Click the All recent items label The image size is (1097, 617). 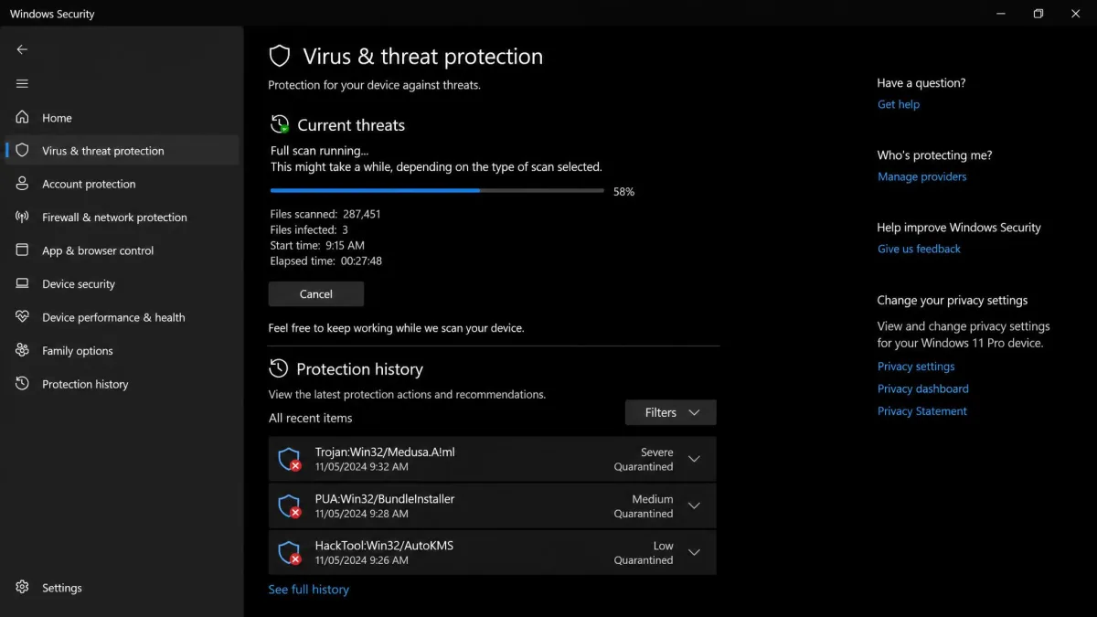click(x=311, y=418)
